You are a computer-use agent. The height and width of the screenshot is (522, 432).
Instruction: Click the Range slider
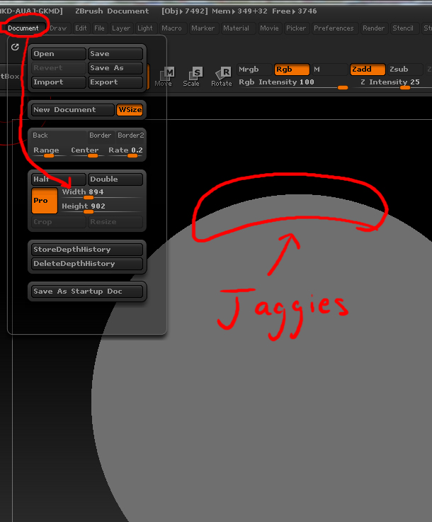(x=49, y=152)
